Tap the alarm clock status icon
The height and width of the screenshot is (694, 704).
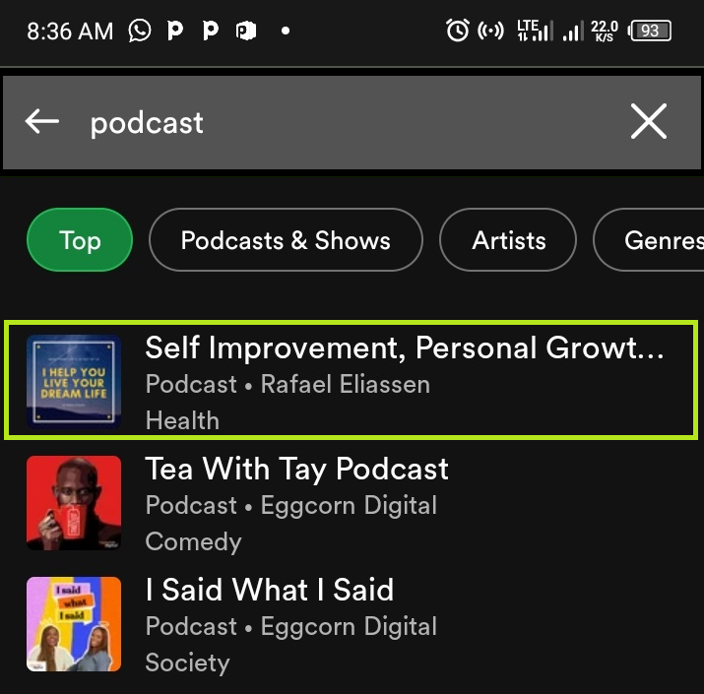click(458, 31)
